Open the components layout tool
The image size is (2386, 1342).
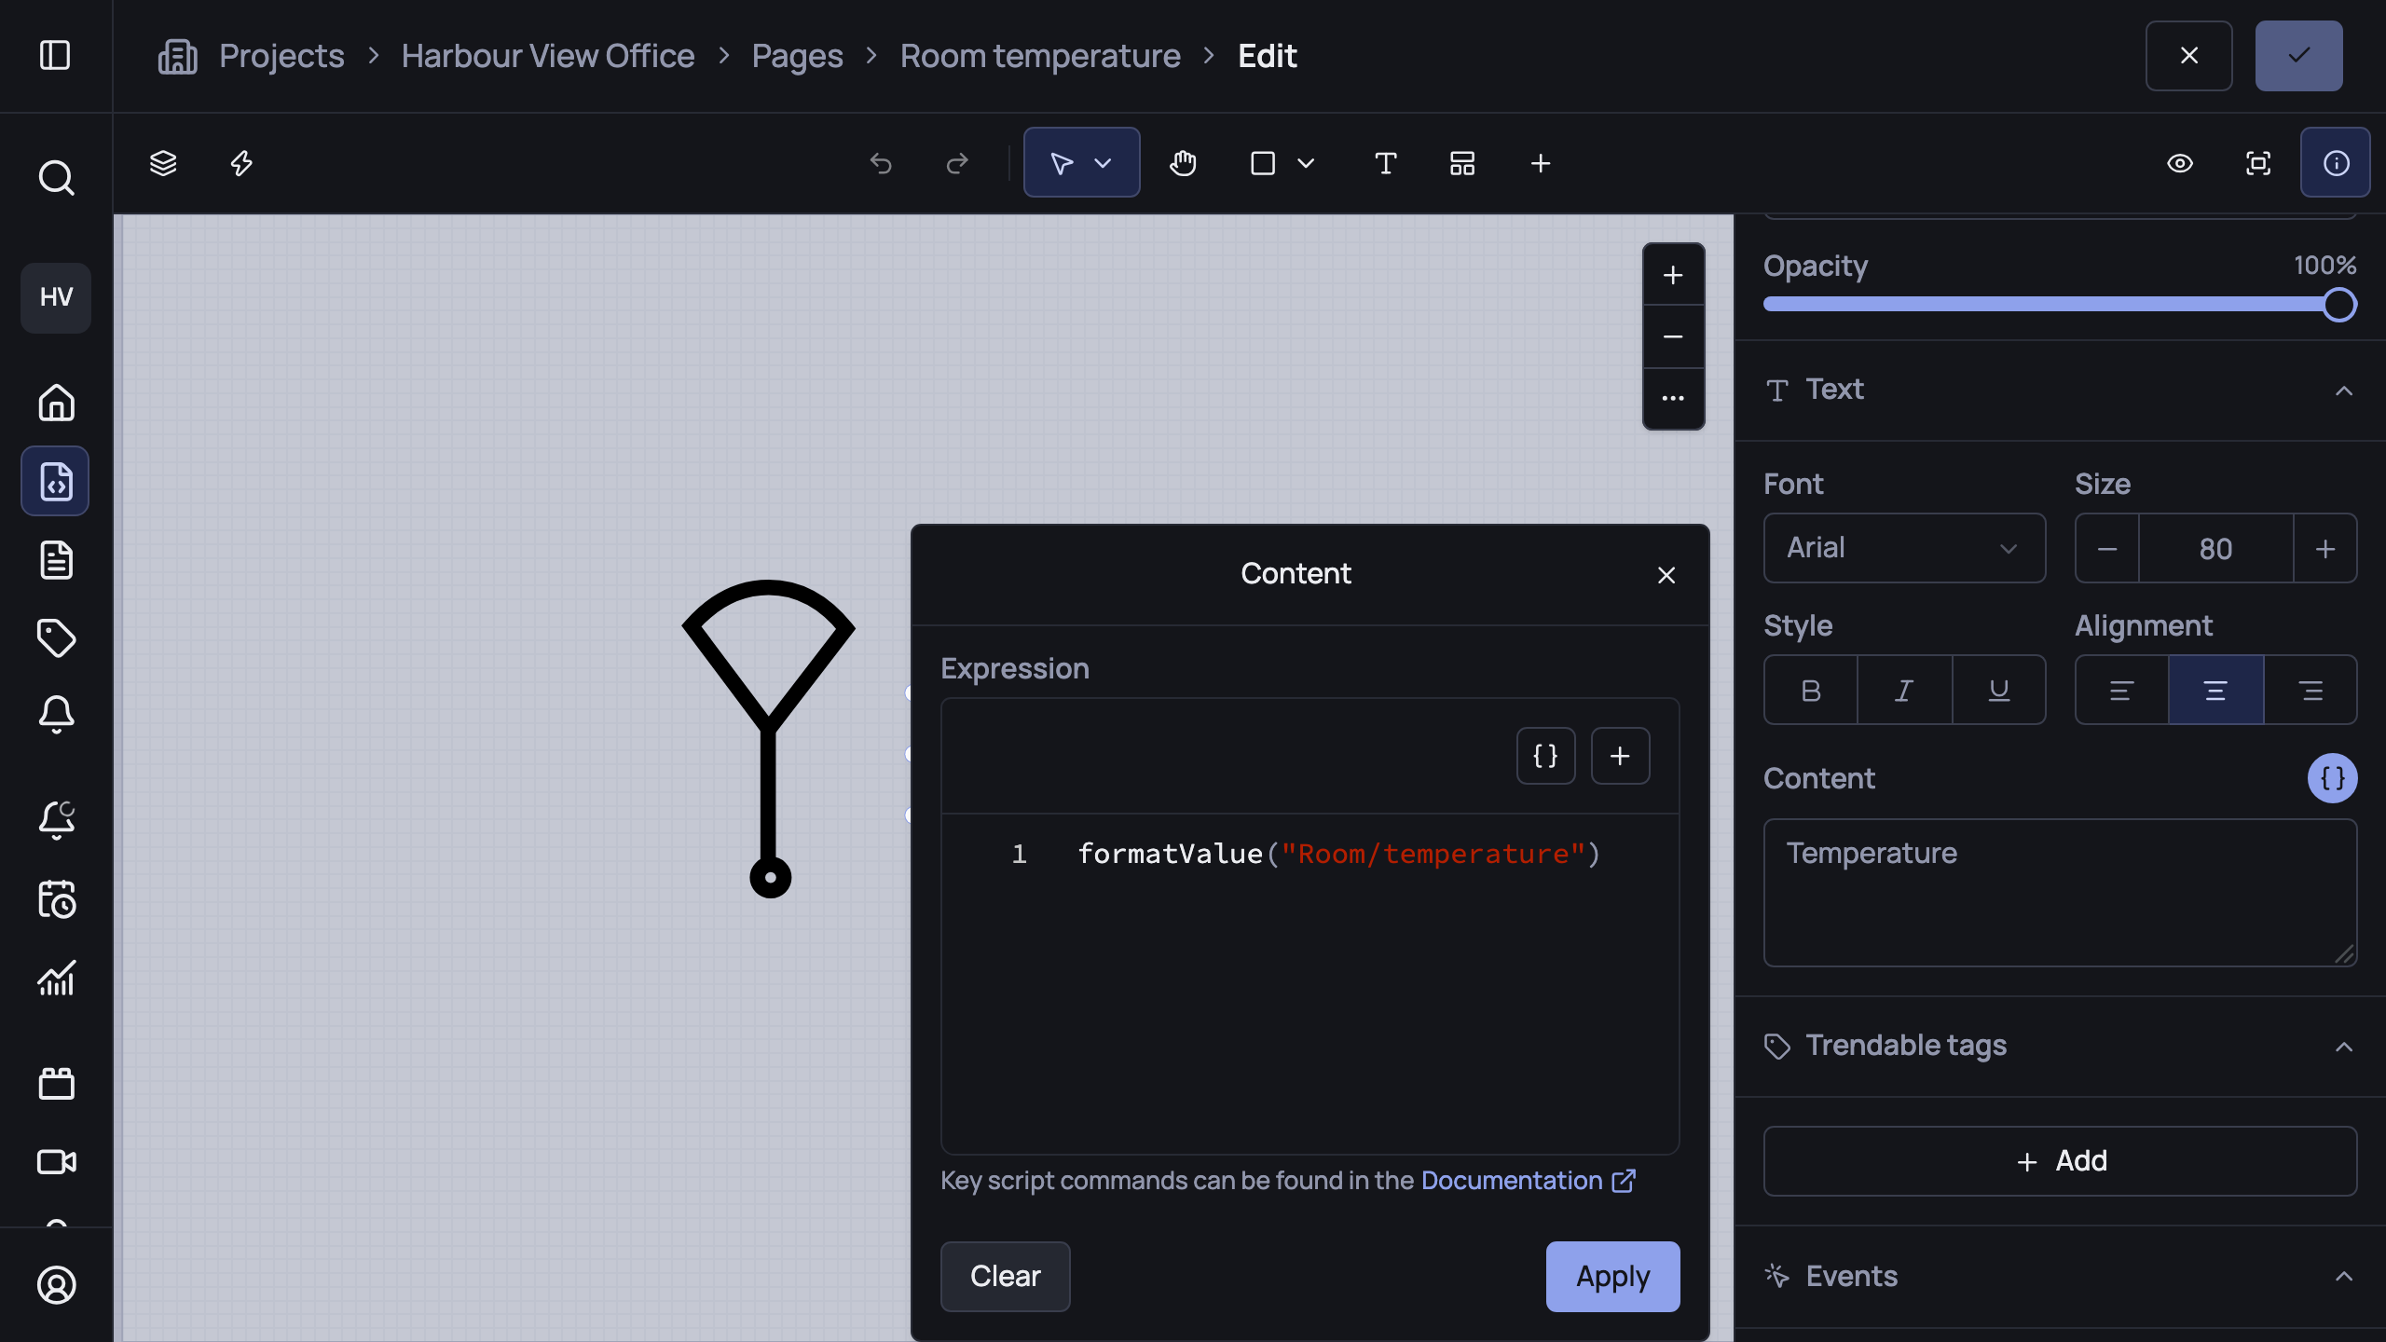pyautogui.click(x=1462, y=163)
